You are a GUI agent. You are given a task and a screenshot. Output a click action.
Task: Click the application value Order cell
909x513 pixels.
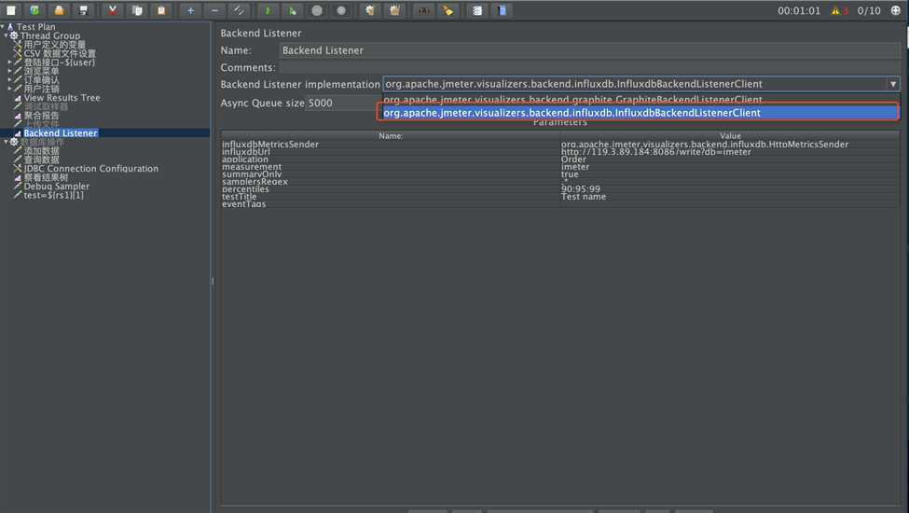(x=730, y=159)
